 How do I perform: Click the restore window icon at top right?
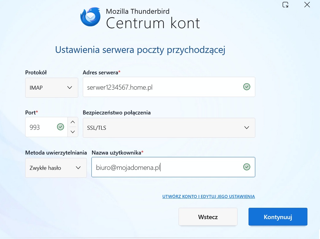[285, 5]
